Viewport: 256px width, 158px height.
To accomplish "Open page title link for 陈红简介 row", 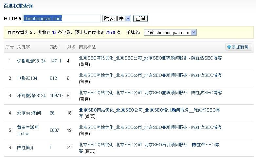I will click(149, 148).
